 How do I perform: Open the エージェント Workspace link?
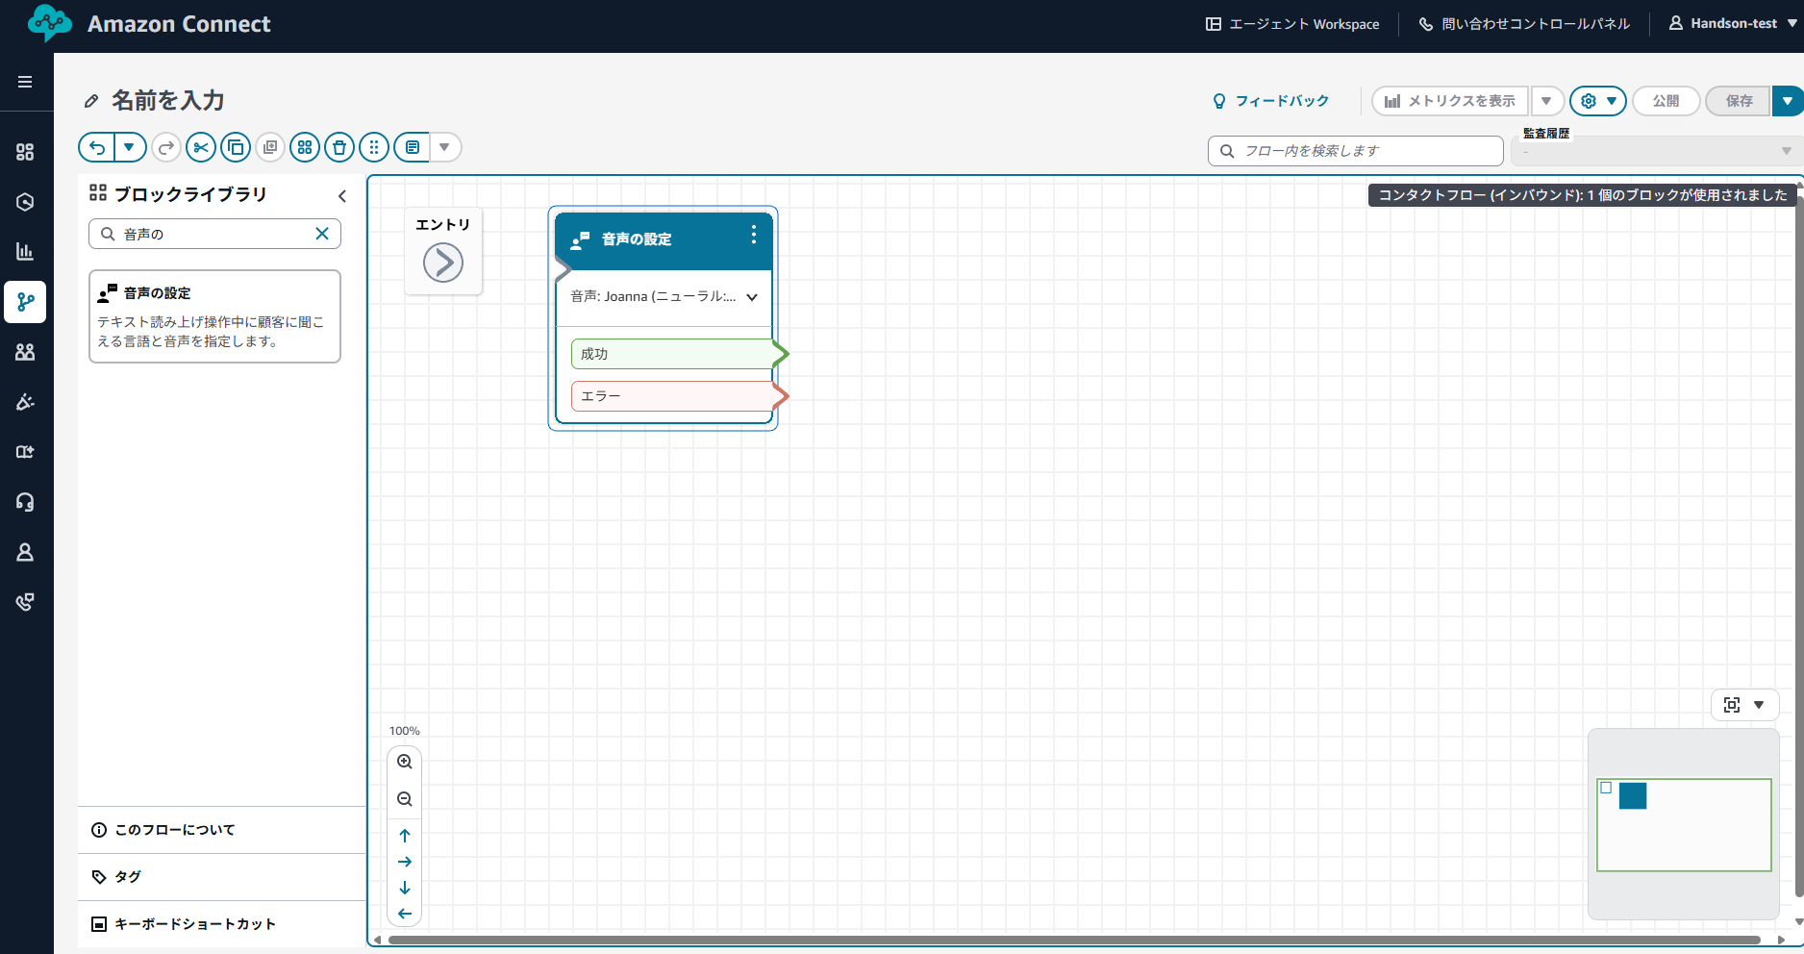click(x=1292, y=24)
